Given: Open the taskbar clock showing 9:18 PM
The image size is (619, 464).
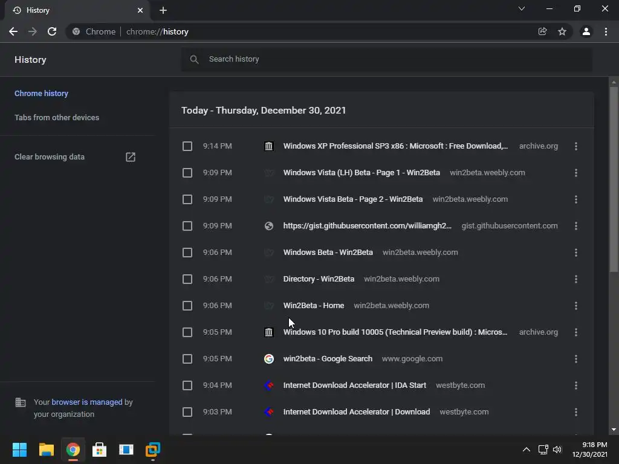Looking at the screenshot, I should 590,449.
